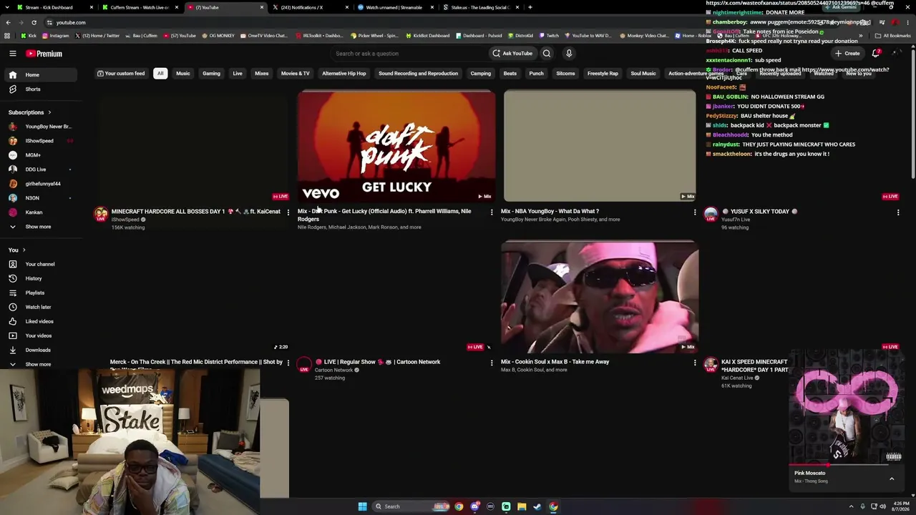Go to Home in the sidebar
The width and height of the screenshot is (916, 515).
(41, 75)
